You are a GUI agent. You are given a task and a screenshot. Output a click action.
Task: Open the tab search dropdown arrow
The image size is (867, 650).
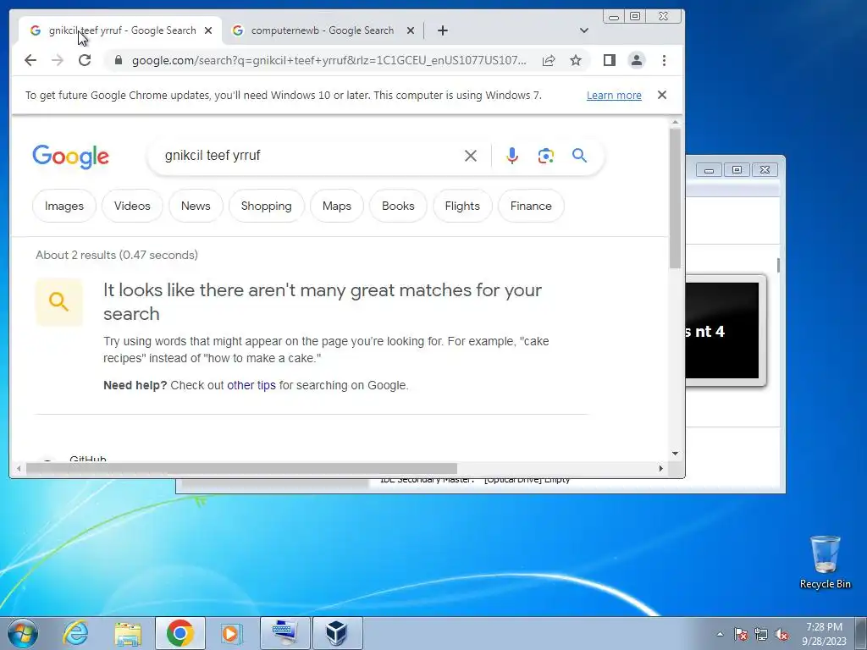click(x=584, y=30)
